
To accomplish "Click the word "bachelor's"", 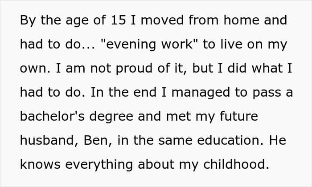I will coord(52,116).
